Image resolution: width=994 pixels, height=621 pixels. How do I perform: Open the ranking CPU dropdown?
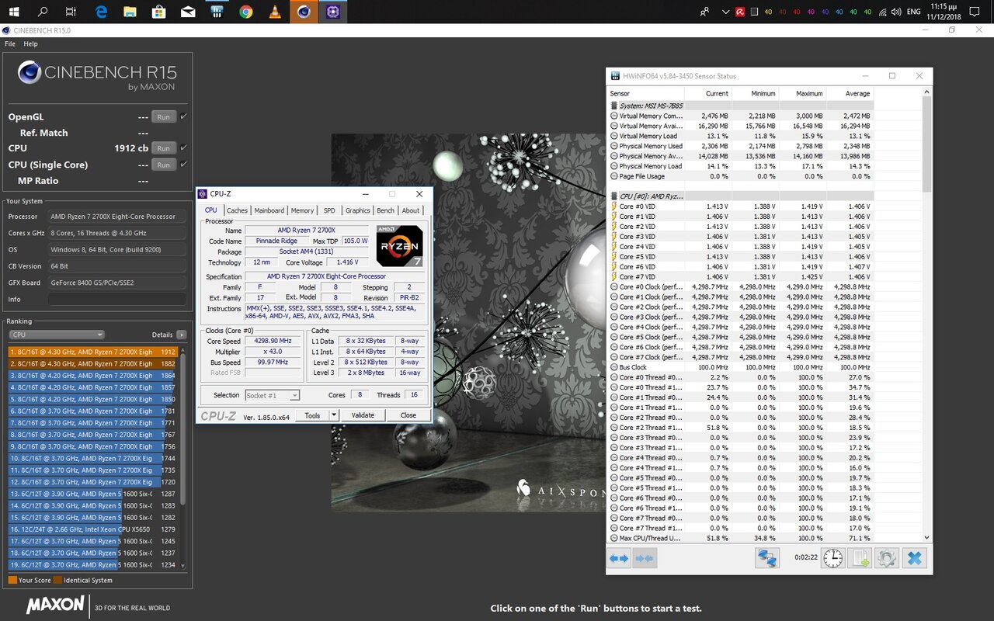click(57, 335)
